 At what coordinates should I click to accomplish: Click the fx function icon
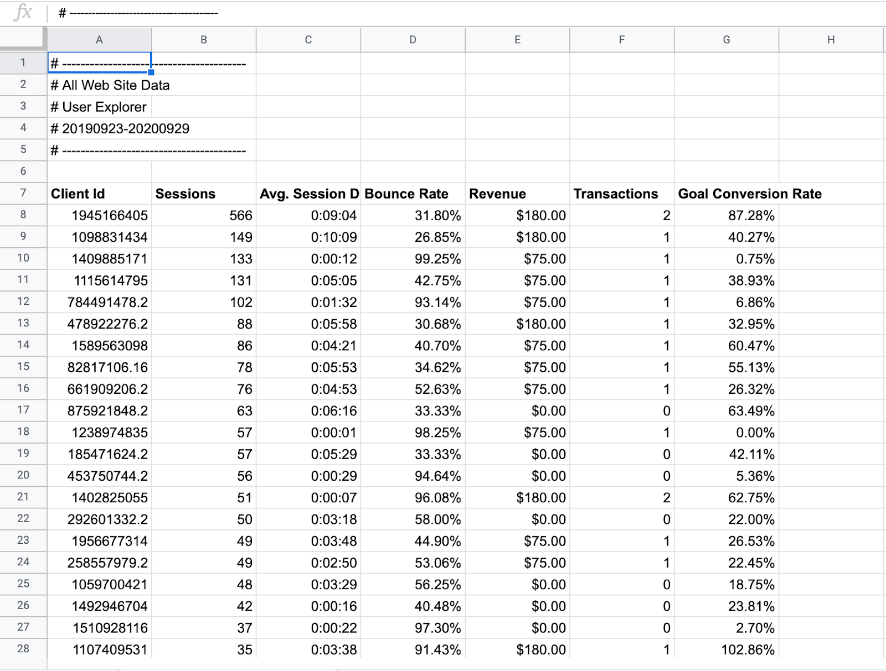pos(23,12)
